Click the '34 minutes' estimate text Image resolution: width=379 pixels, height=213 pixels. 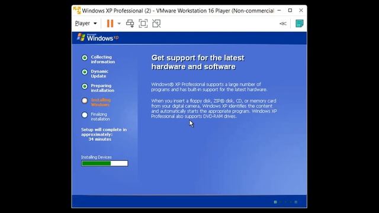(99, 140)
